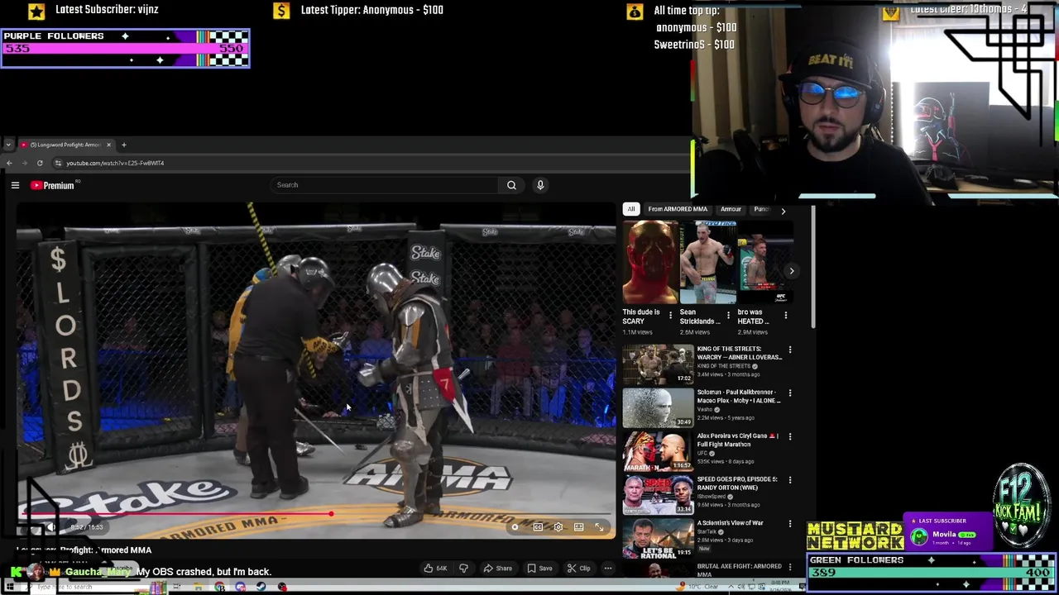The image size is (1059, 595).
Task: Open A Scientist's View of War video
Action: pos(659,538)
